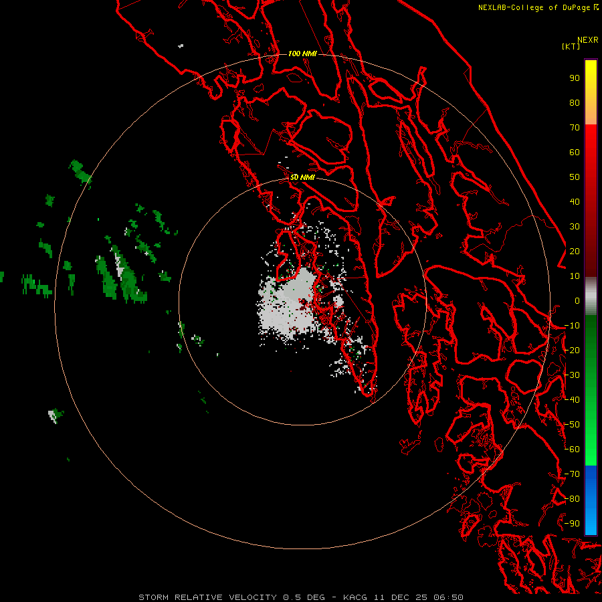Click the NEXR label above the color scale
The height and width of the screenshot is (602, 602).
[x=588, y=40]
